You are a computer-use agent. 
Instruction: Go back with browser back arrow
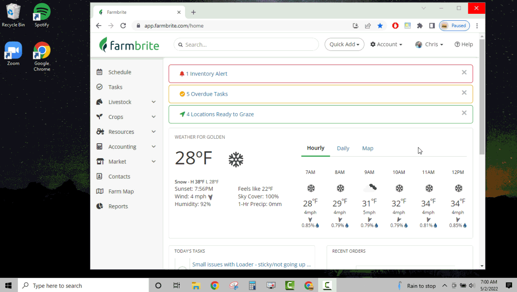pyautogui.click(x=99, y=26)
